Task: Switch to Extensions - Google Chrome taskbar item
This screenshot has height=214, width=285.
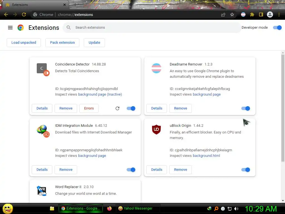Action: 81,208
